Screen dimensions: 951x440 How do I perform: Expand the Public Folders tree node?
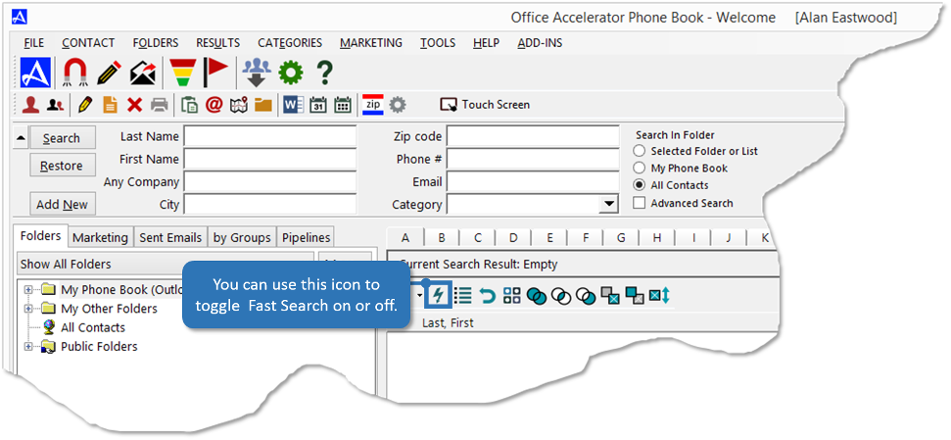click(27, 347)
